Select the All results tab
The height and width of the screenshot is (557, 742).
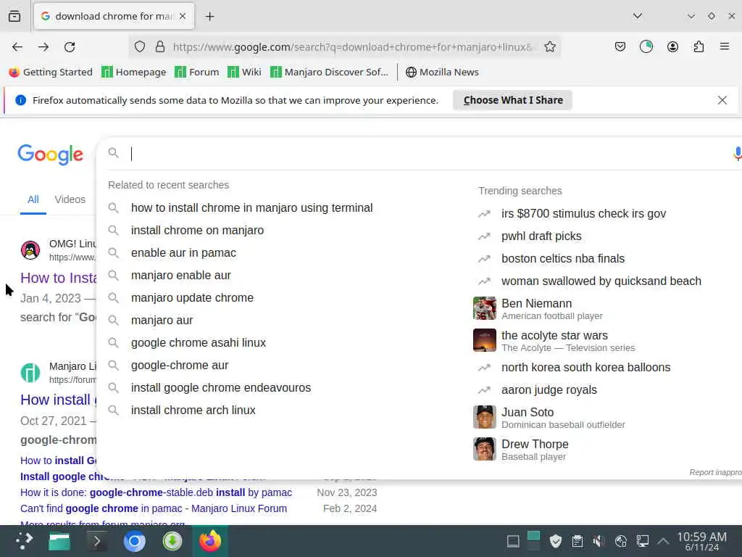click(x=33, y=199)
